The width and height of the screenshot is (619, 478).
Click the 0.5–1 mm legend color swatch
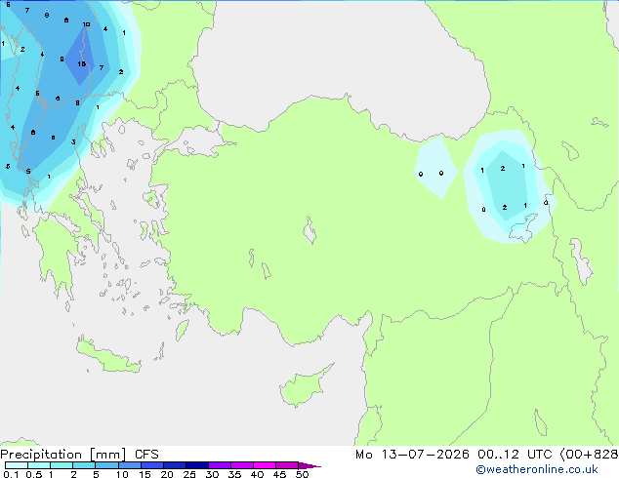39,465
